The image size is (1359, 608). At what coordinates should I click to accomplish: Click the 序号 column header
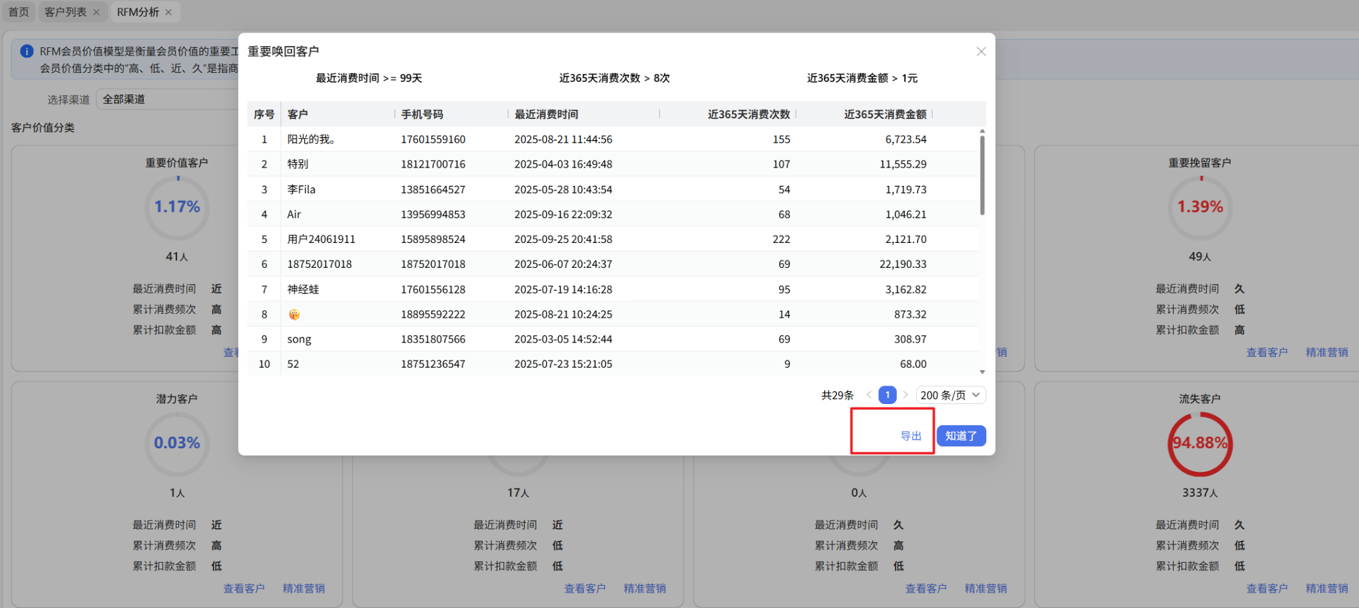point(264,114)
